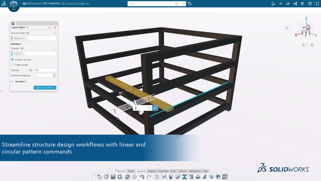321x181 pixels.
Task: Confirm Linear Pattern with green checkmark
Action: pyautogui.click(x=49, y=27)
